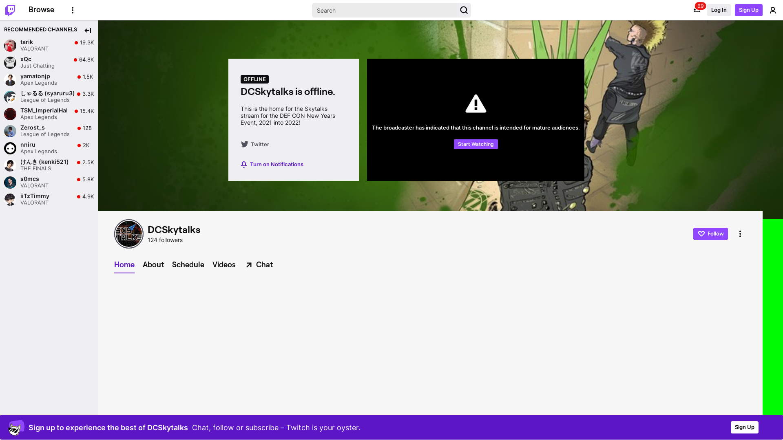Open the user account icon menu
This screenshot has height=440, width=783.
click(773, 10)
